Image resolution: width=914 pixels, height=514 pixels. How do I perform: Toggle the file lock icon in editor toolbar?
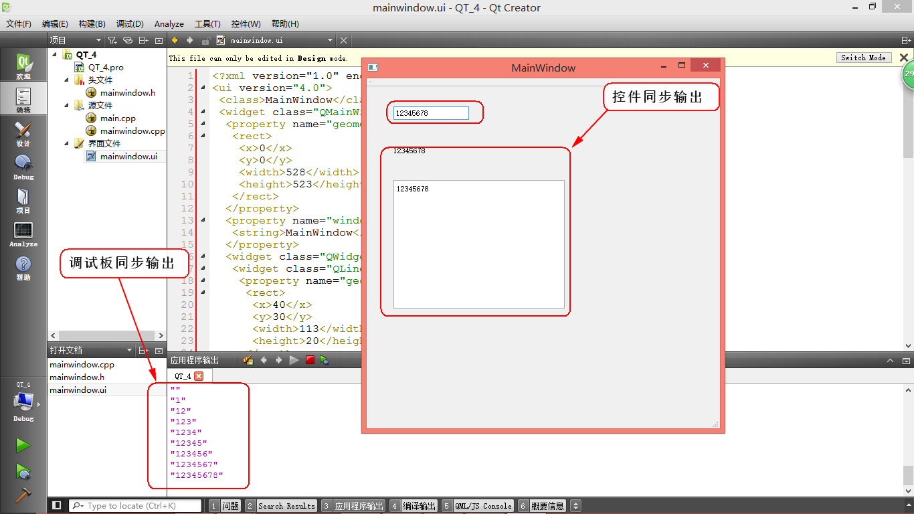tap(206, 40)
